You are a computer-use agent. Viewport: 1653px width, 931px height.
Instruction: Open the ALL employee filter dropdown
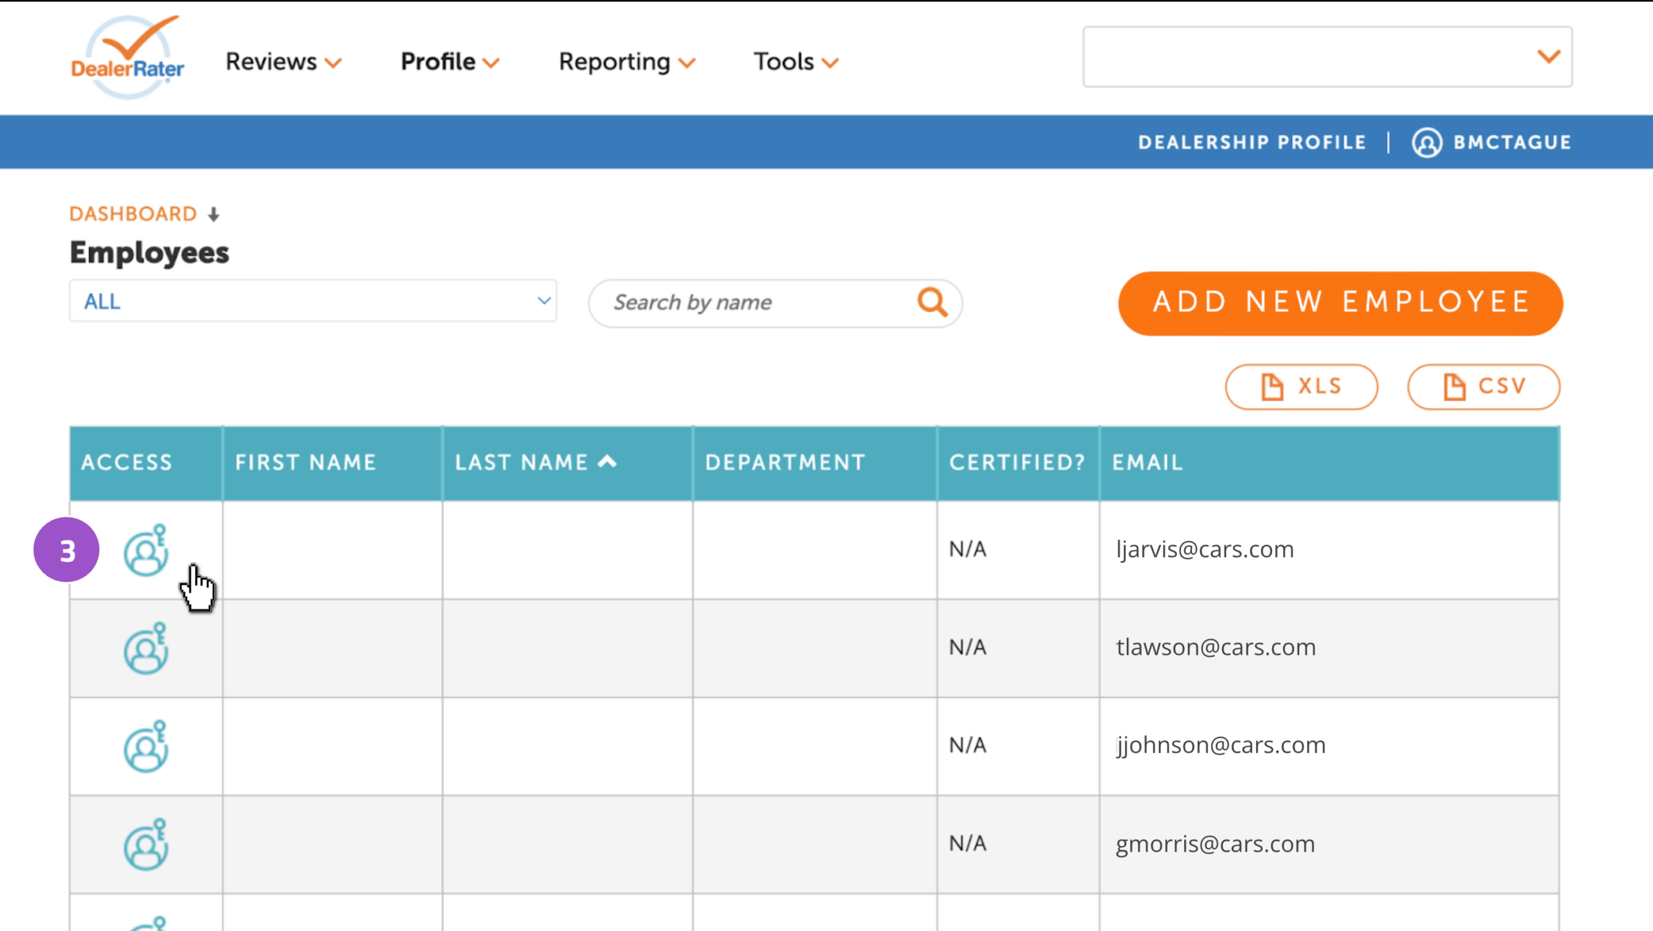pyautogui.click(x=313, y=301)
